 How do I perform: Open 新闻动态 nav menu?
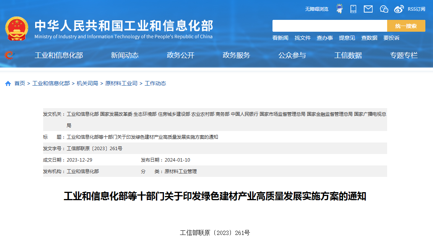click(125, 55)
